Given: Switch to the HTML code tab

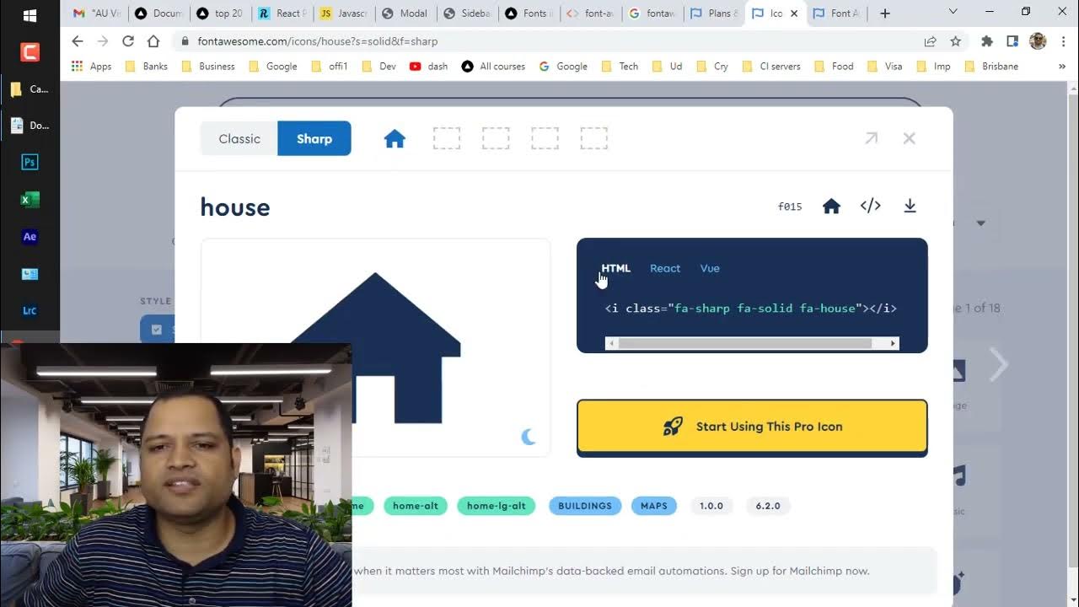Looking at the screenshot, I should (615, 268).
